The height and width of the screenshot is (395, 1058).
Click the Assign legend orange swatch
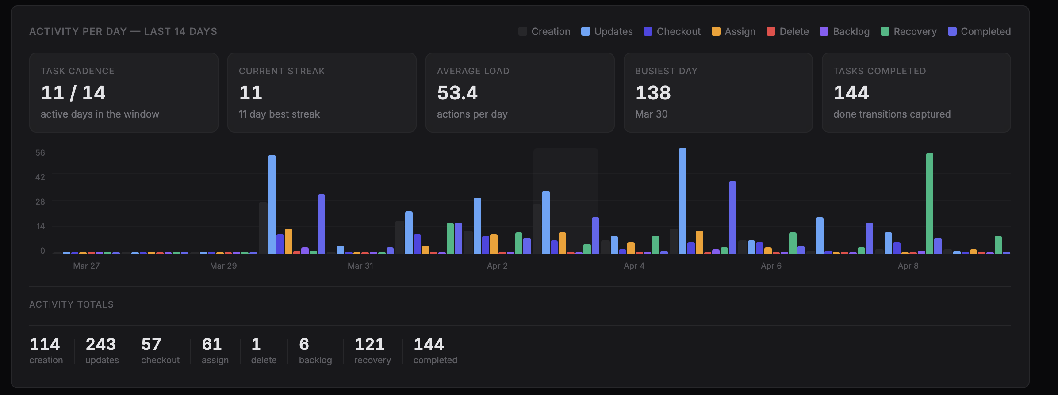[x=716, y=31]
